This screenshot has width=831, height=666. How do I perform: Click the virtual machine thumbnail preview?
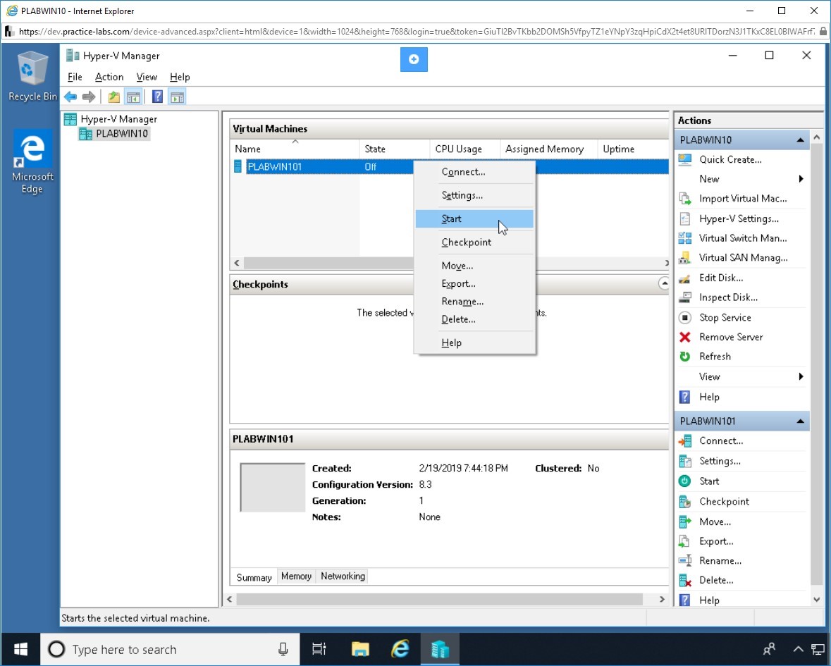tap(272, 488)
